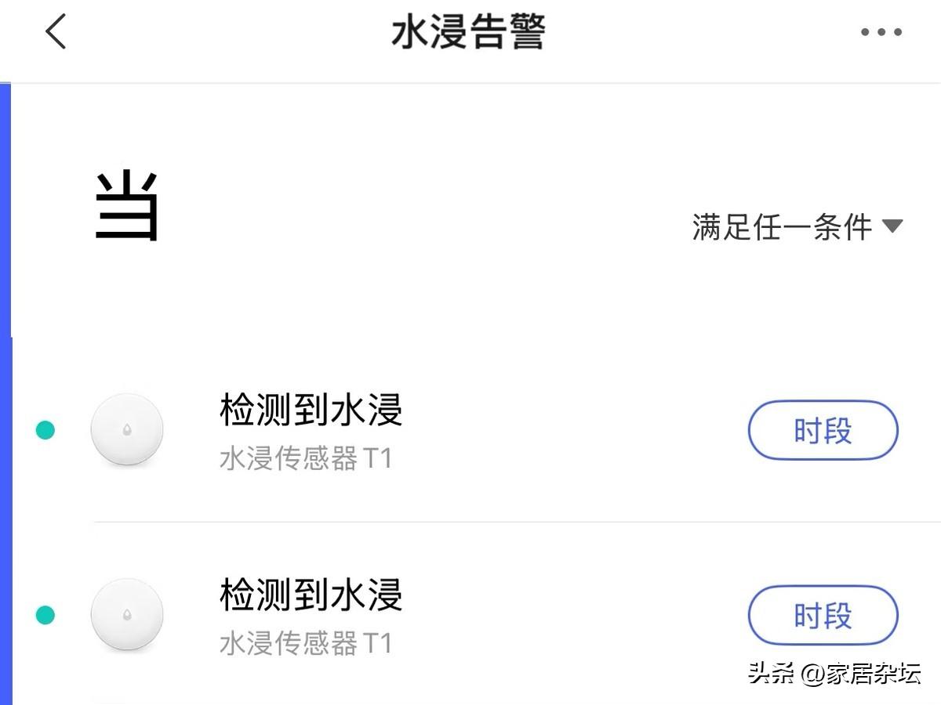The width and height of the screenshot is (941, 705).
Task: Click the 头条 @家居杂坛 watermark
Action: click(x=834, y=673)
